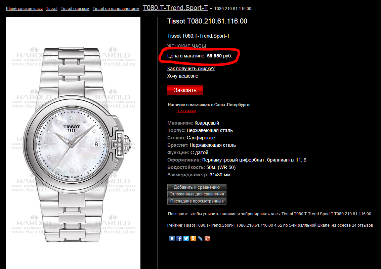Click the Хочу дешевле link
The image size is (381, 269).
[182, 76]
